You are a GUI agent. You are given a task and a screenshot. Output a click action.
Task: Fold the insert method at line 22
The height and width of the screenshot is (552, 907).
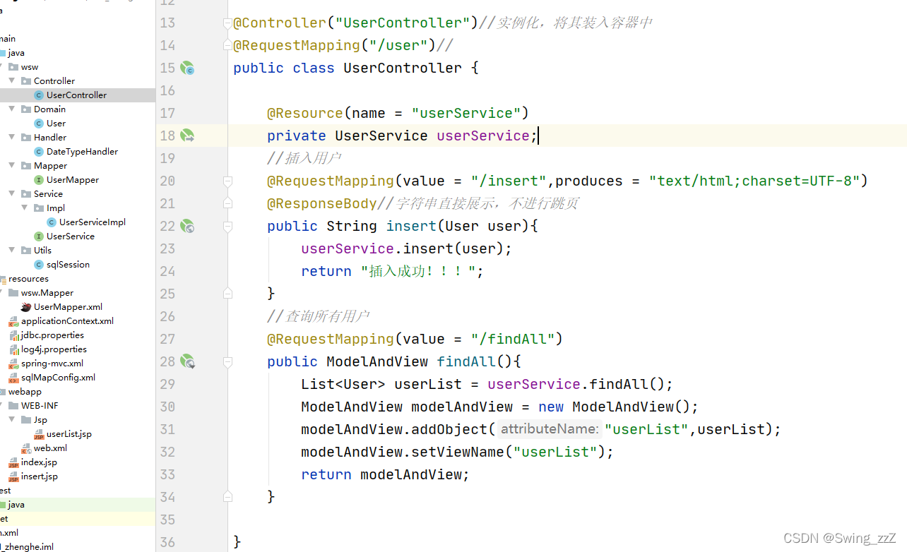[227, 227]
